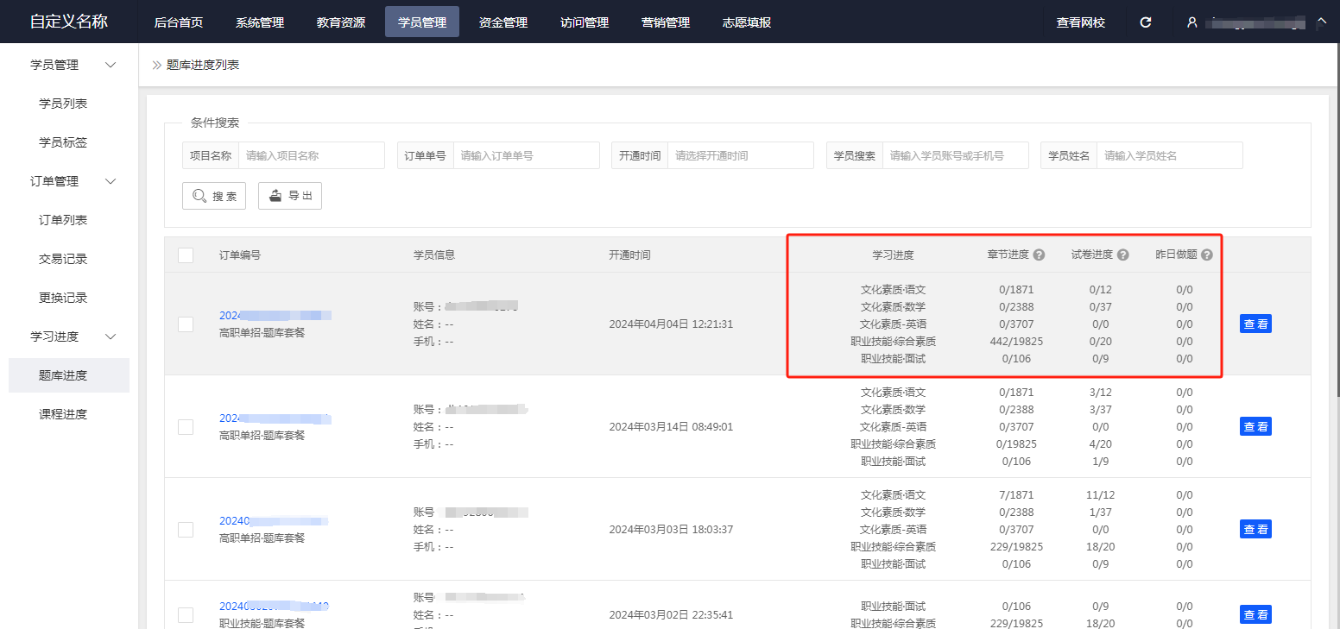The height and width of the screenshot is (629, 1340).
Task: Click 查看 for 03月03日 order
Action: point(1255,530)
